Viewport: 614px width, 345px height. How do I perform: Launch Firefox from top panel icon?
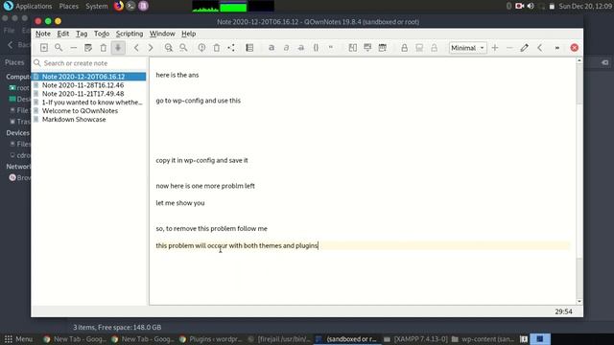tap(119, 6)
